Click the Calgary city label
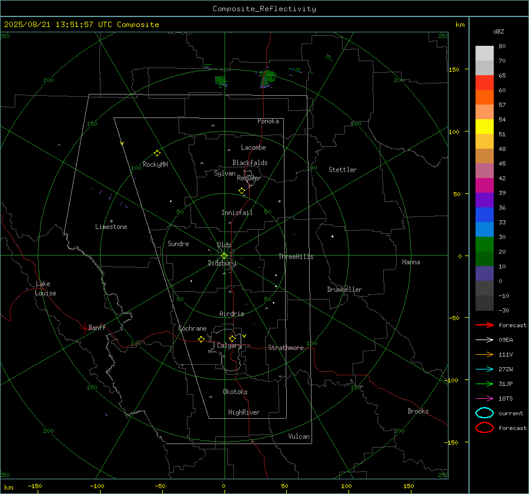529x494 pixels. point(229,345)
